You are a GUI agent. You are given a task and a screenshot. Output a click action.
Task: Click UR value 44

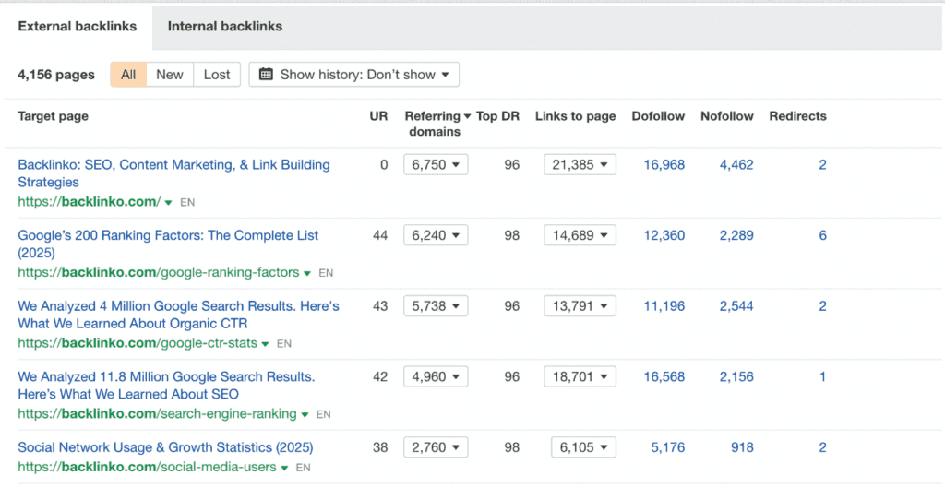point(380,235)
